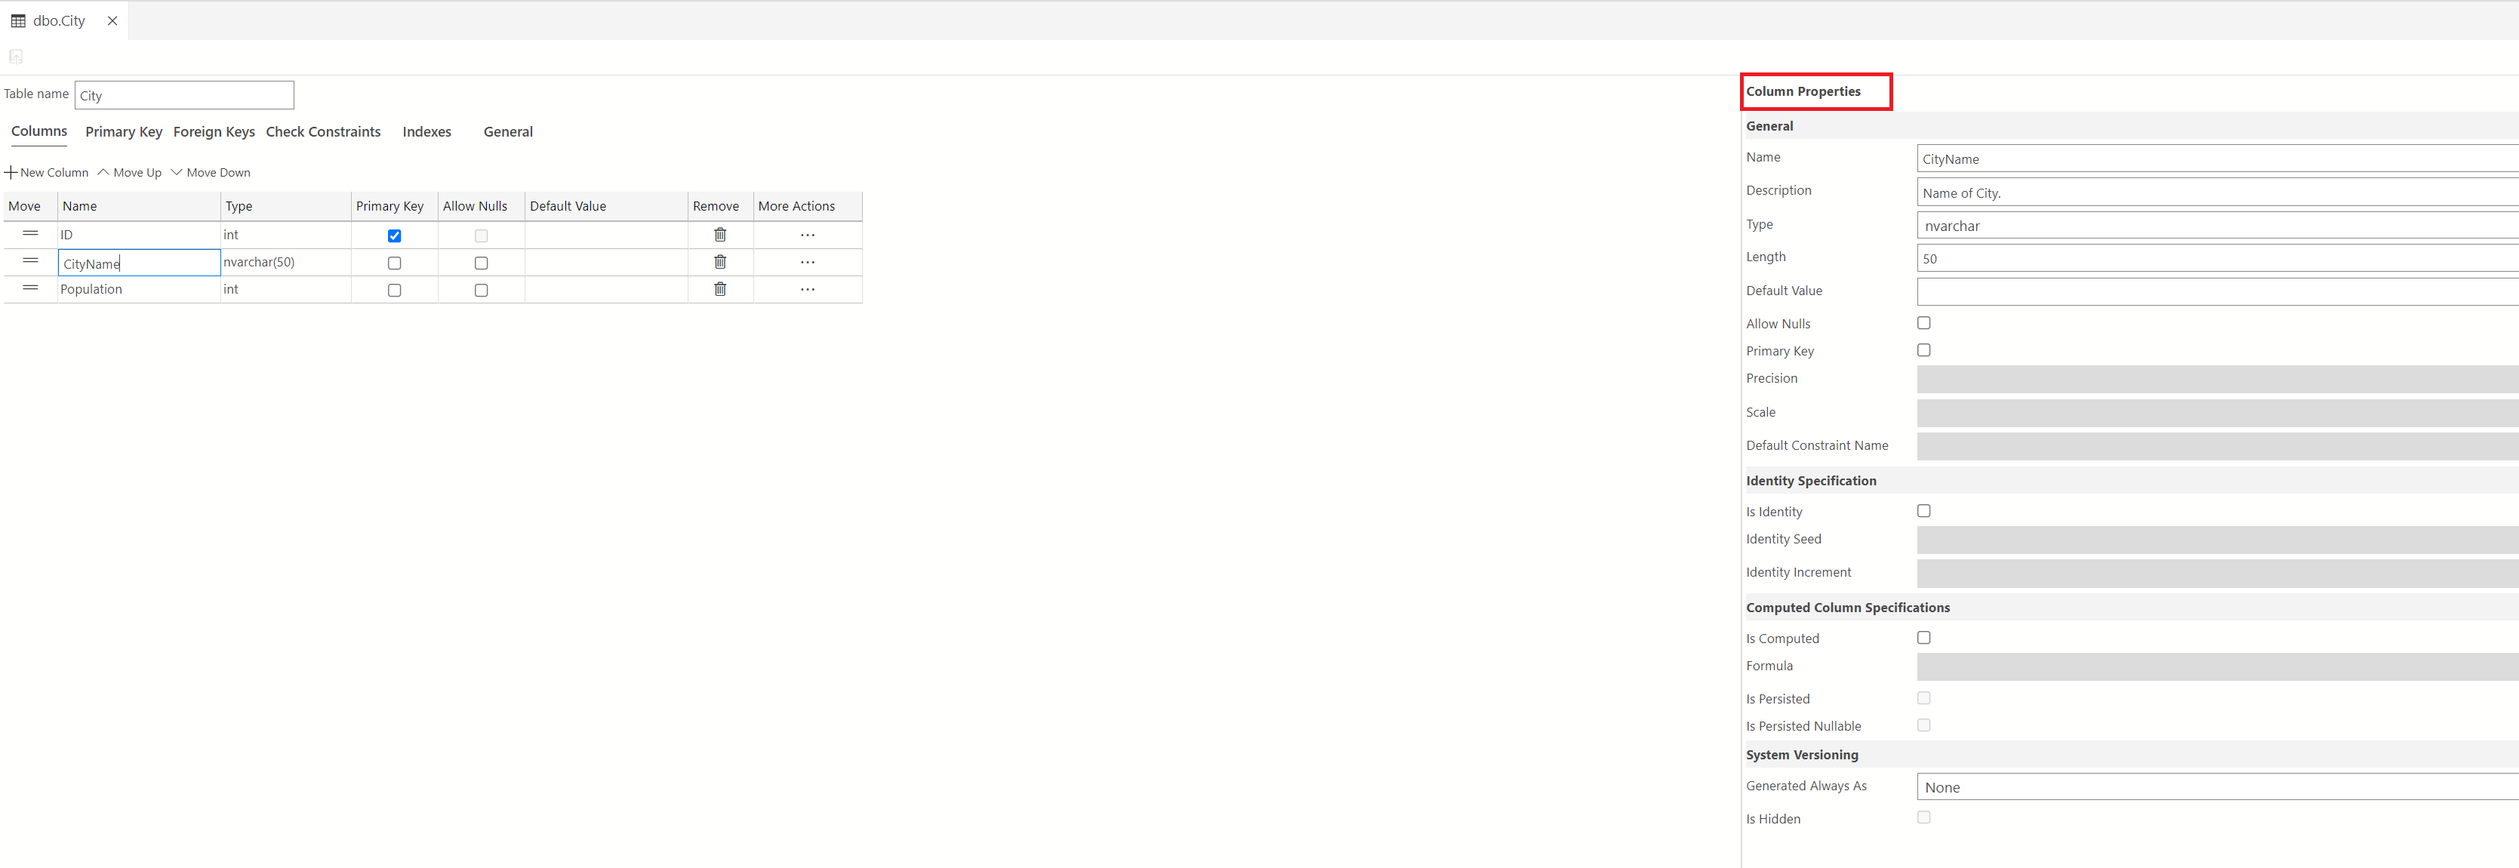2519x868 pixels.
Task: Click the New Column add icon
Action: coord(11,172)
